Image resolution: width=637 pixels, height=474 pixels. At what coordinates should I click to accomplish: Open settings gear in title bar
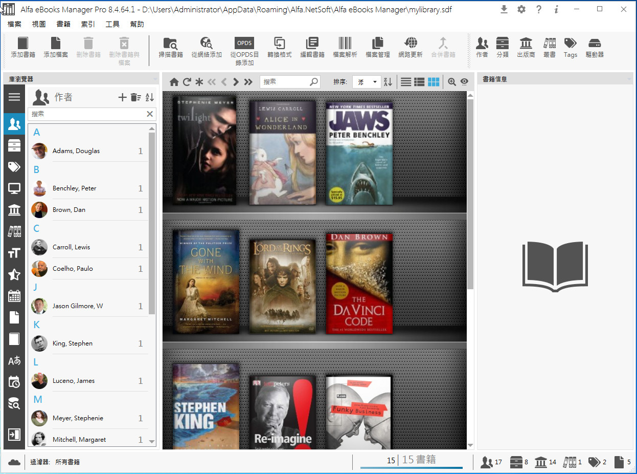pos(521,9)
